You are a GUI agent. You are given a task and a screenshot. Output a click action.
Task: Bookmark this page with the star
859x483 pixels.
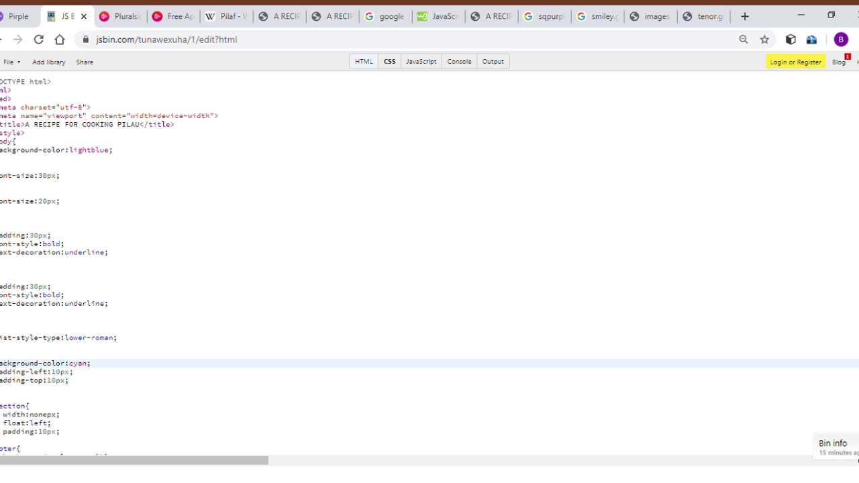tap(764, 40)
